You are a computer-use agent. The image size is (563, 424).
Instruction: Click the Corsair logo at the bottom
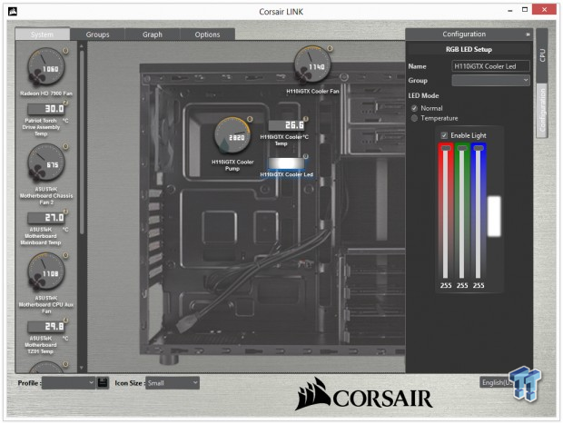point(363,394)
